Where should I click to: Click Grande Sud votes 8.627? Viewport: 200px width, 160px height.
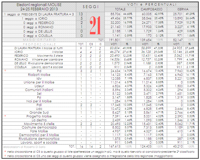[116, 113]
